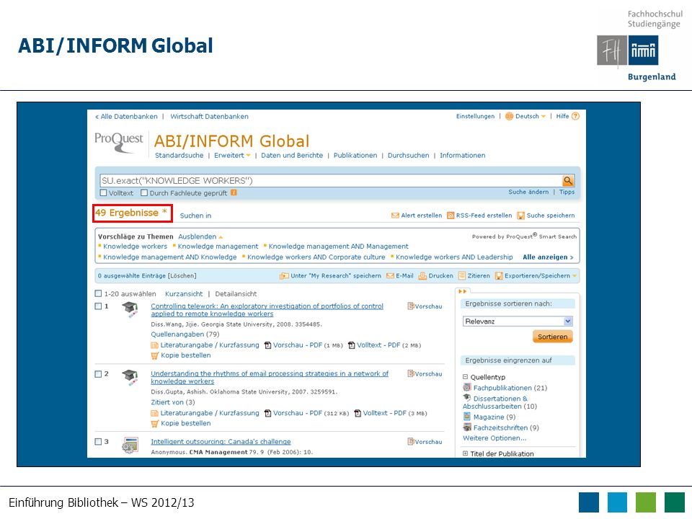This screenshot has width=692, height=519.
Task: Open the Erweitert search dropdown arrow
Action: coord(249,156)
